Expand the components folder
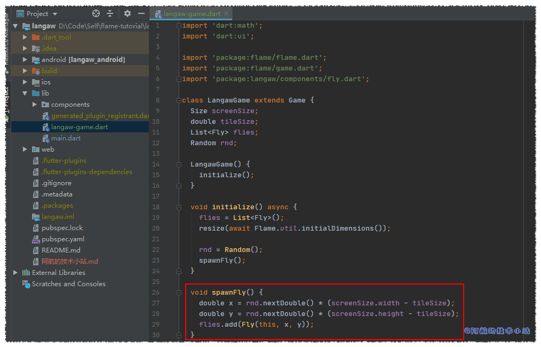 click(35, 105)
